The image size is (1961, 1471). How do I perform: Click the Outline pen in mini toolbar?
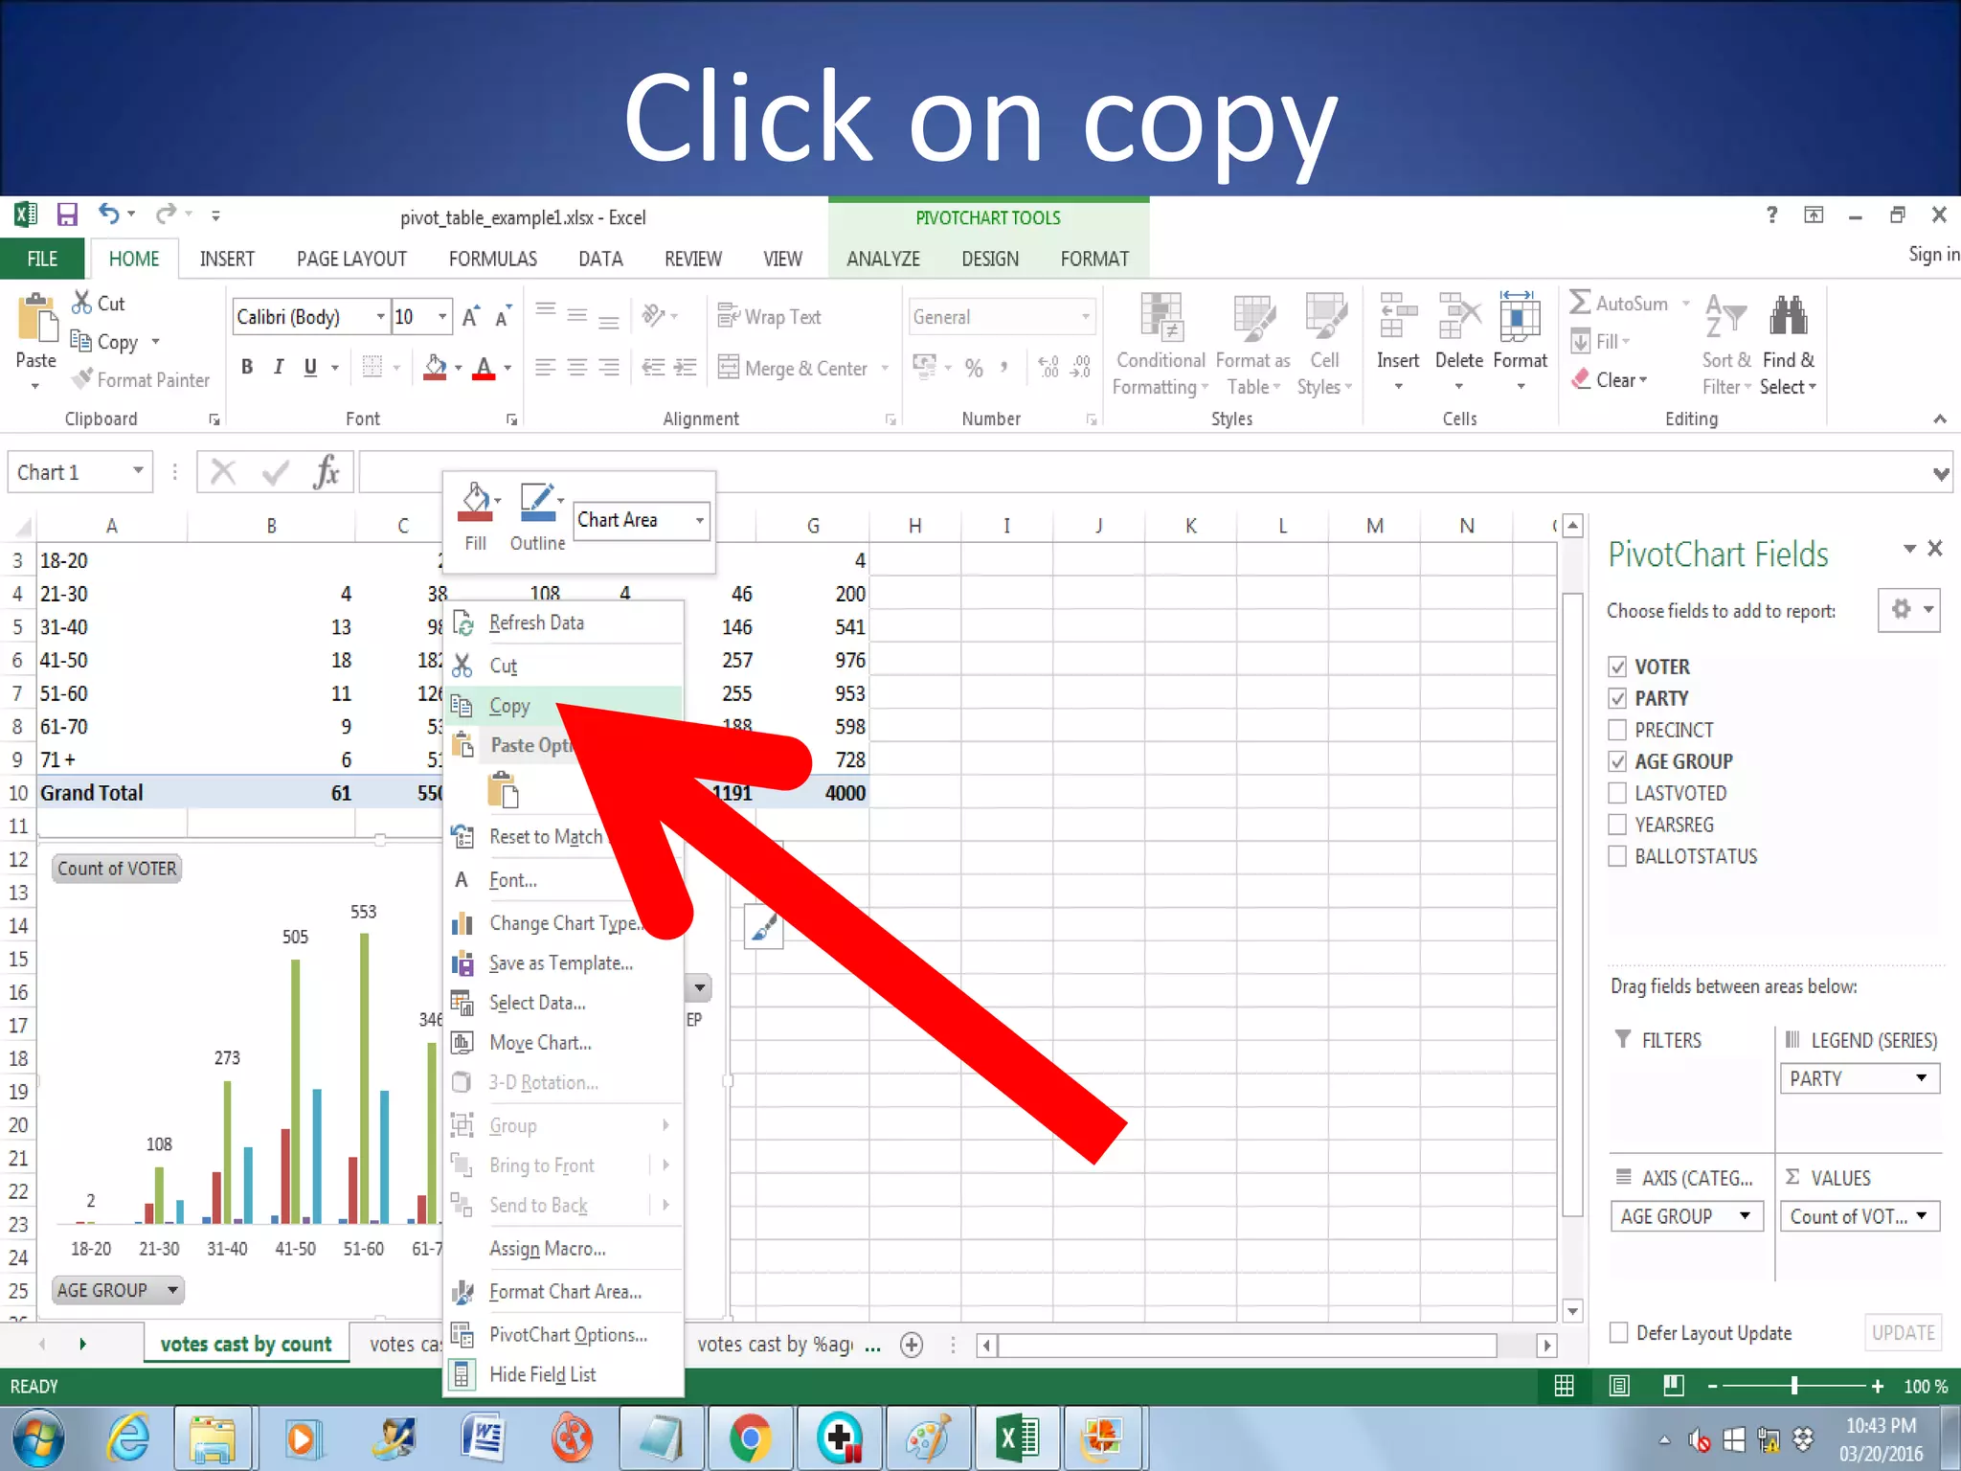tap(537, 503)
